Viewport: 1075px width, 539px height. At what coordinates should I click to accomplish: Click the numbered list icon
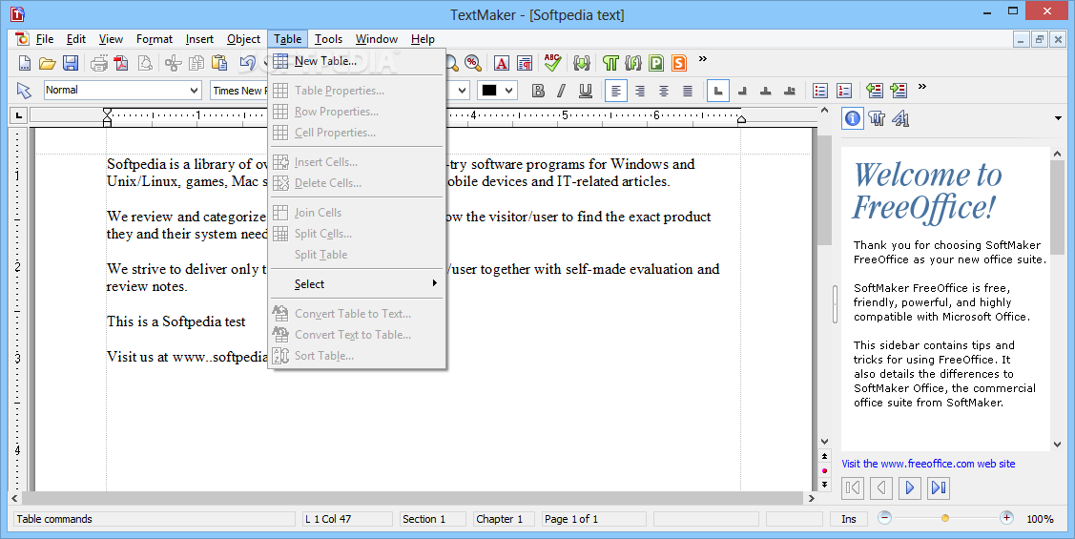click(x=844, y=91)
